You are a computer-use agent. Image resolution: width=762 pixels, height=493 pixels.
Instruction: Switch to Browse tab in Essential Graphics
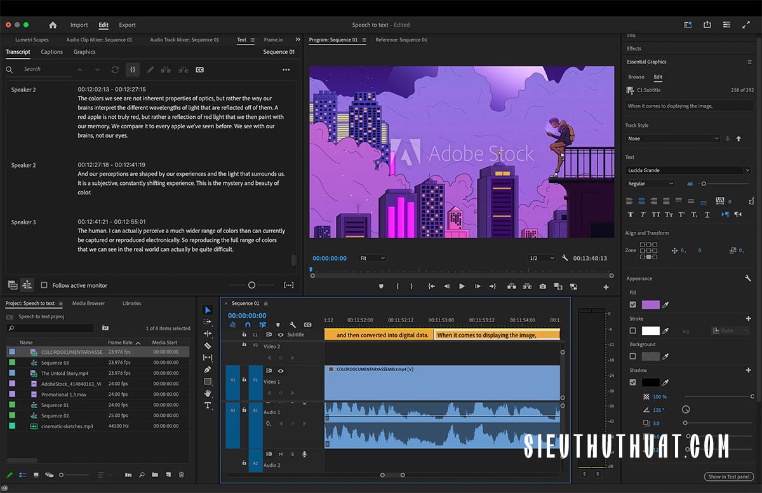(636, 77)
